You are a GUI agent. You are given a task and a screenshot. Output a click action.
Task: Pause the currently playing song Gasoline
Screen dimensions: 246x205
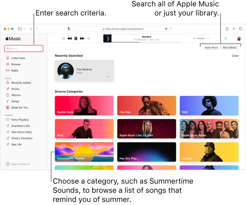click(x=76, y=39)
